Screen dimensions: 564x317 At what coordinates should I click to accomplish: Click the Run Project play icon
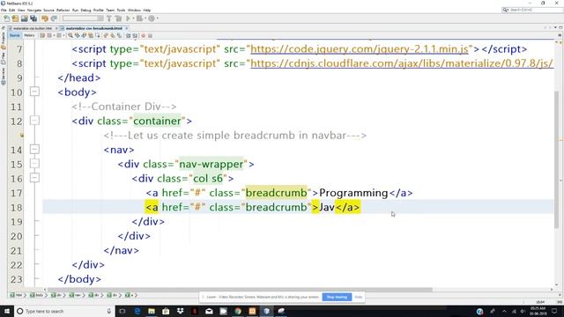tap(127, 18)
